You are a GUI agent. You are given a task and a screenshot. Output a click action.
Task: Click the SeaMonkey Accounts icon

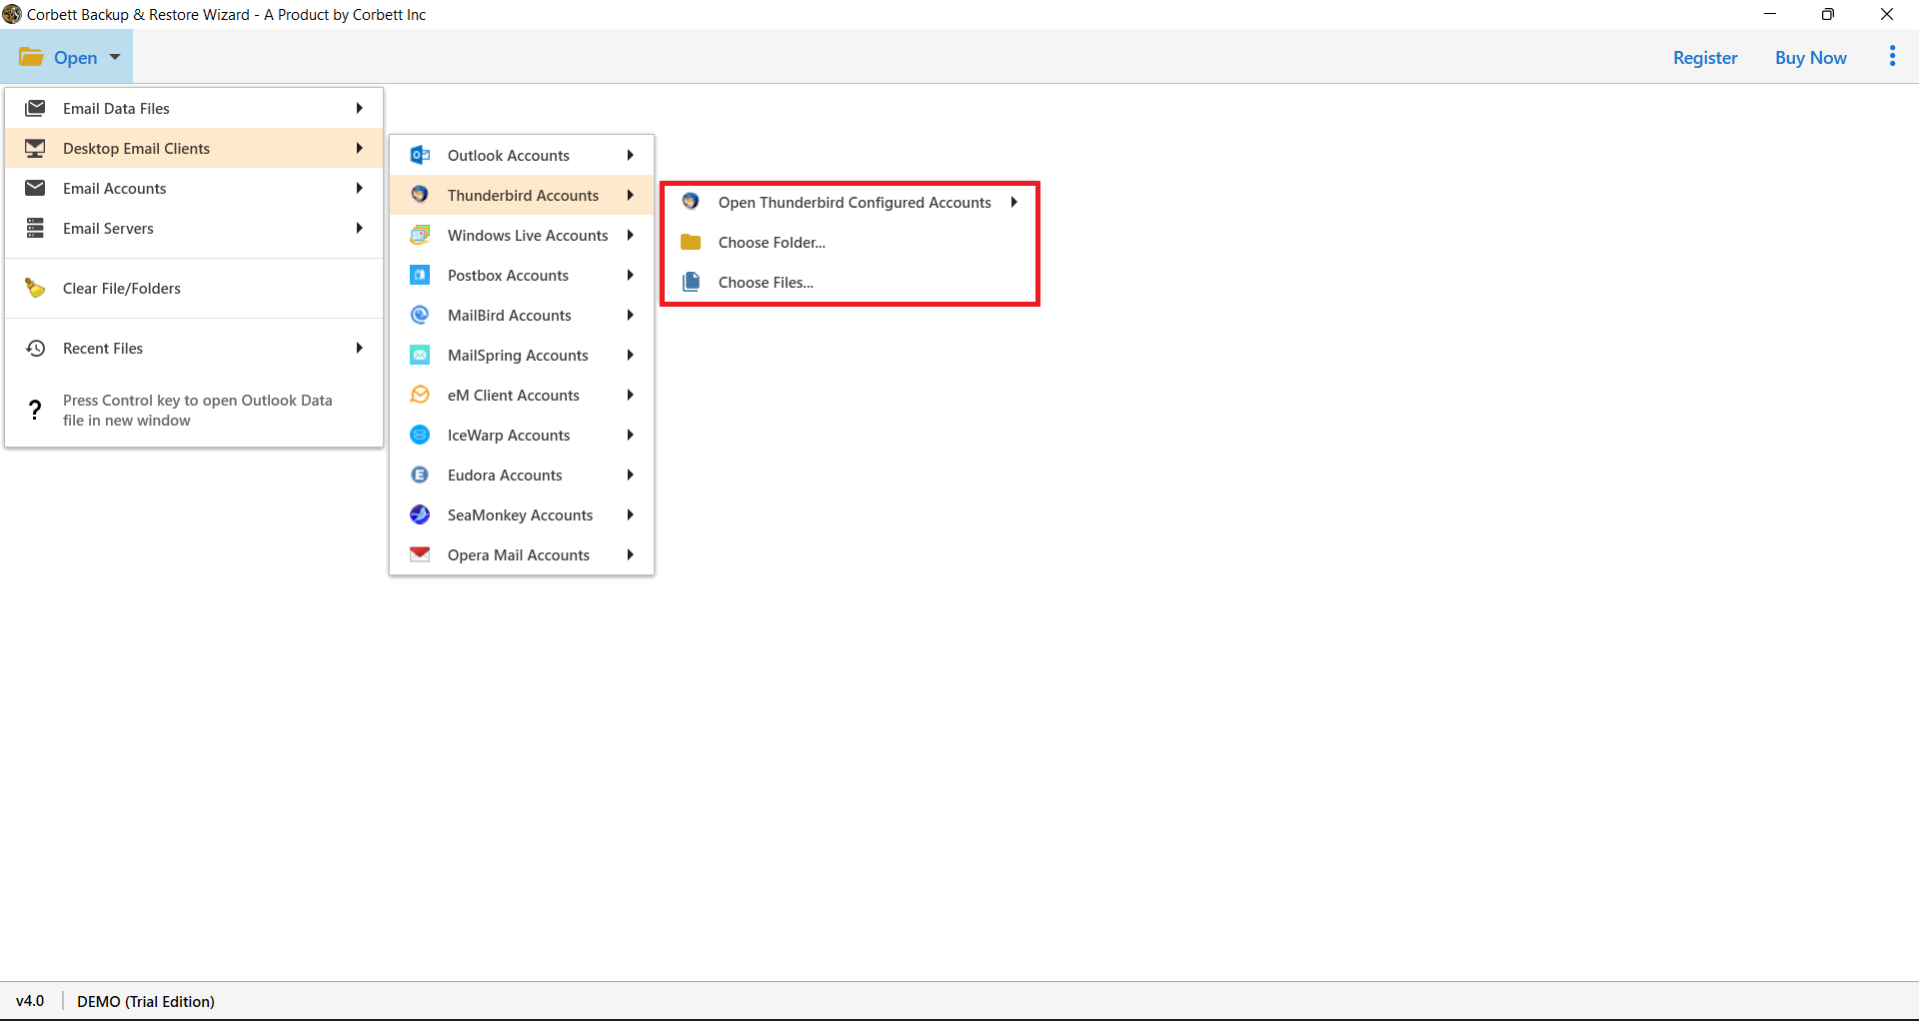click(420, 514)
